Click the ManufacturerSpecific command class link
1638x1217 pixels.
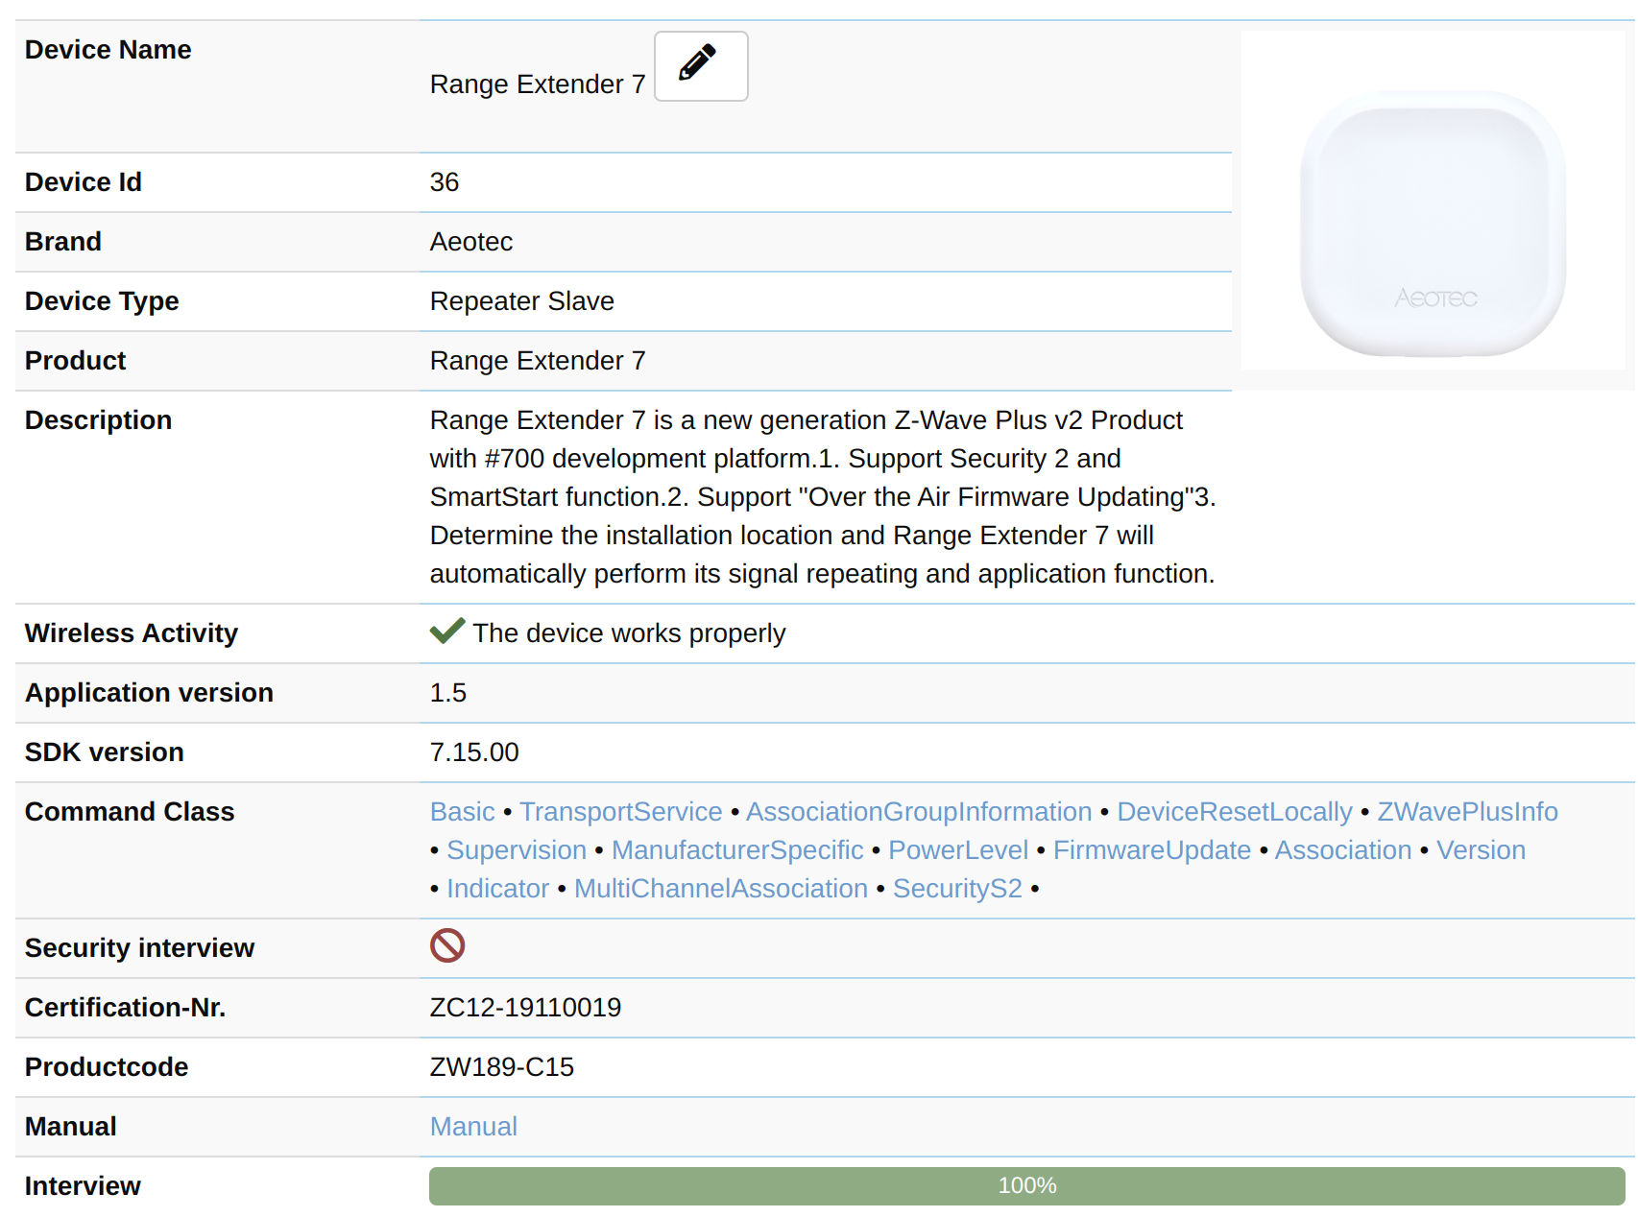tap(737, 849)
